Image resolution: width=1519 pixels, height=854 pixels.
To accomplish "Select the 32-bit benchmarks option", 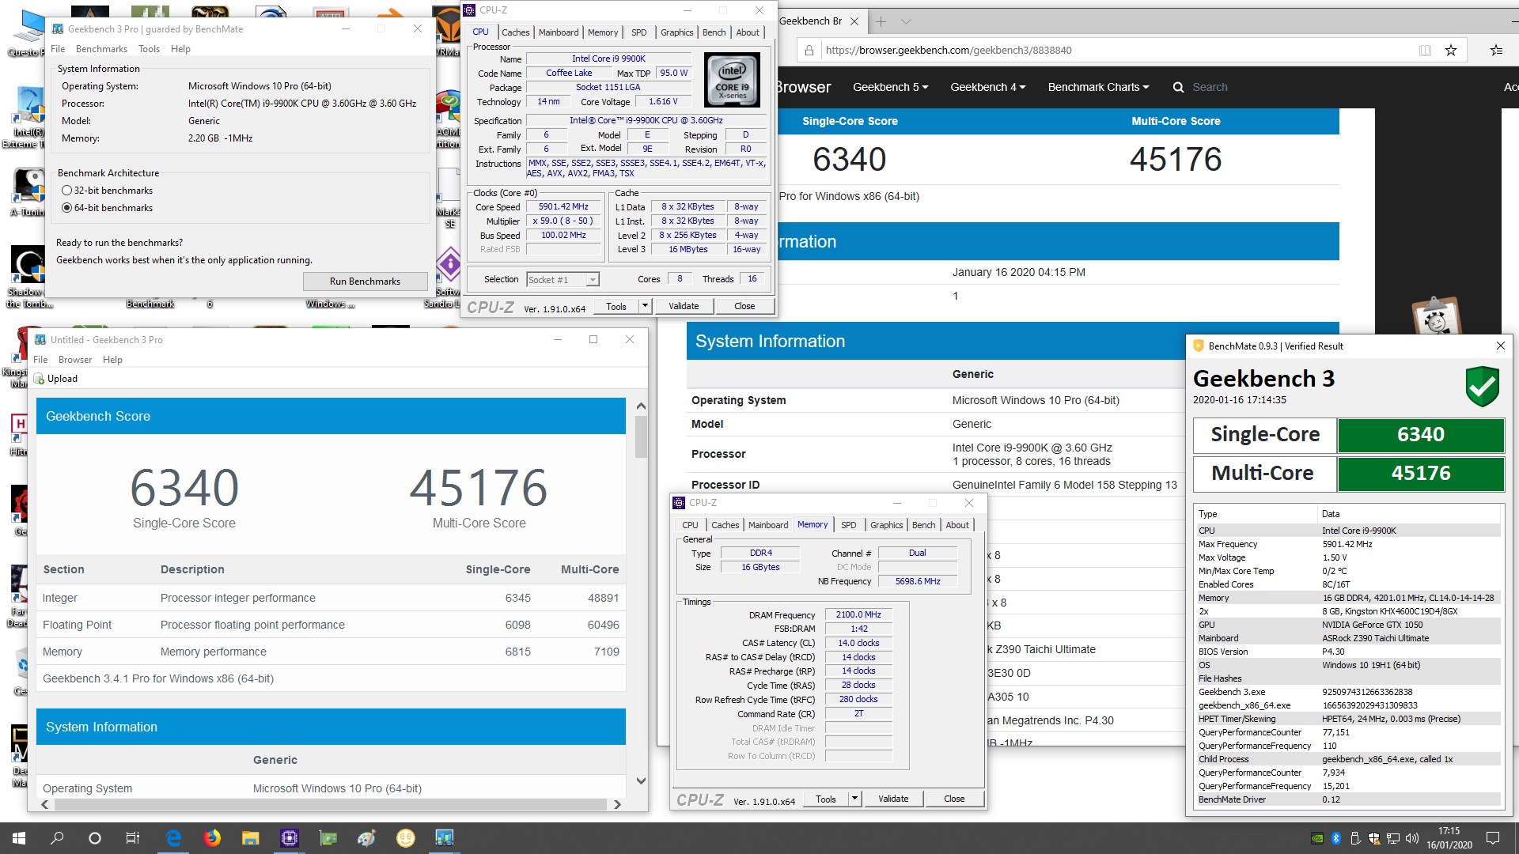I will pyautogui.click(x=66, y=191).
